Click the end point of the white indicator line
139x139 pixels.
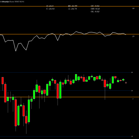pos(126,35)
